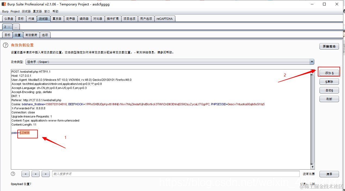Click the 添加 § button
This screenshot has height=191, width=345.
click(x=329, y=73)
